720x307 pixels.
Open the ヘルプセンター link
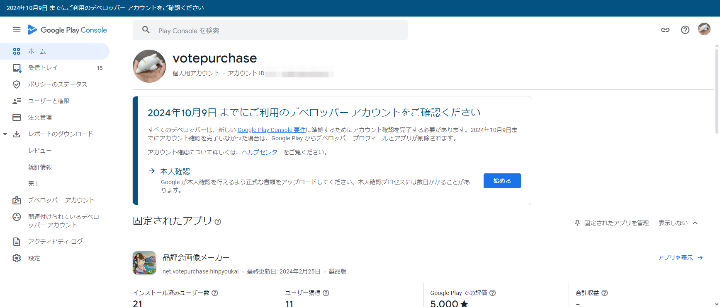pyautogui.click(x=263, y=152)
